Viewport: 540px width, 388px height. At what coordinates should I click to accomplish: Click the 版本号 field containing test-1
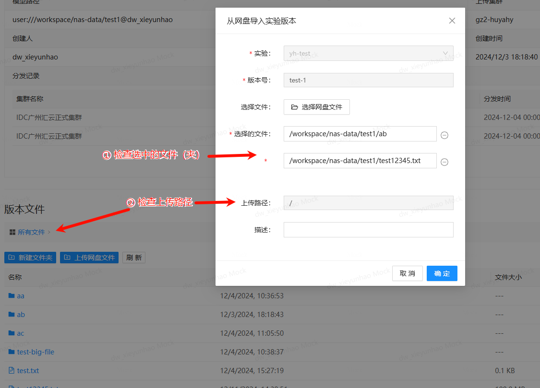[368, 80]
